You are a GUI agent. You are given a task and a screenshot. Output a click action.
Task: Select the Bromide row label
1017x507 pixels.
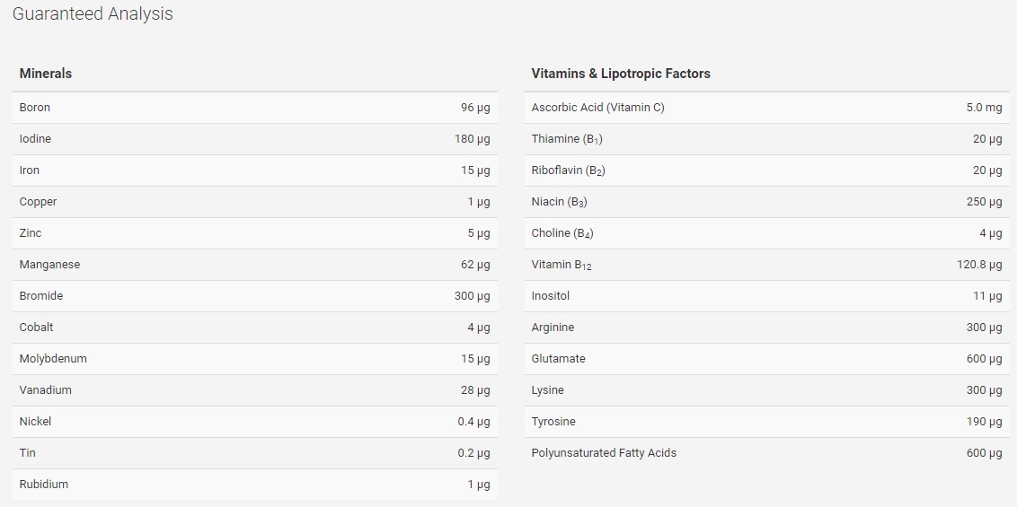tap(40, 296)
